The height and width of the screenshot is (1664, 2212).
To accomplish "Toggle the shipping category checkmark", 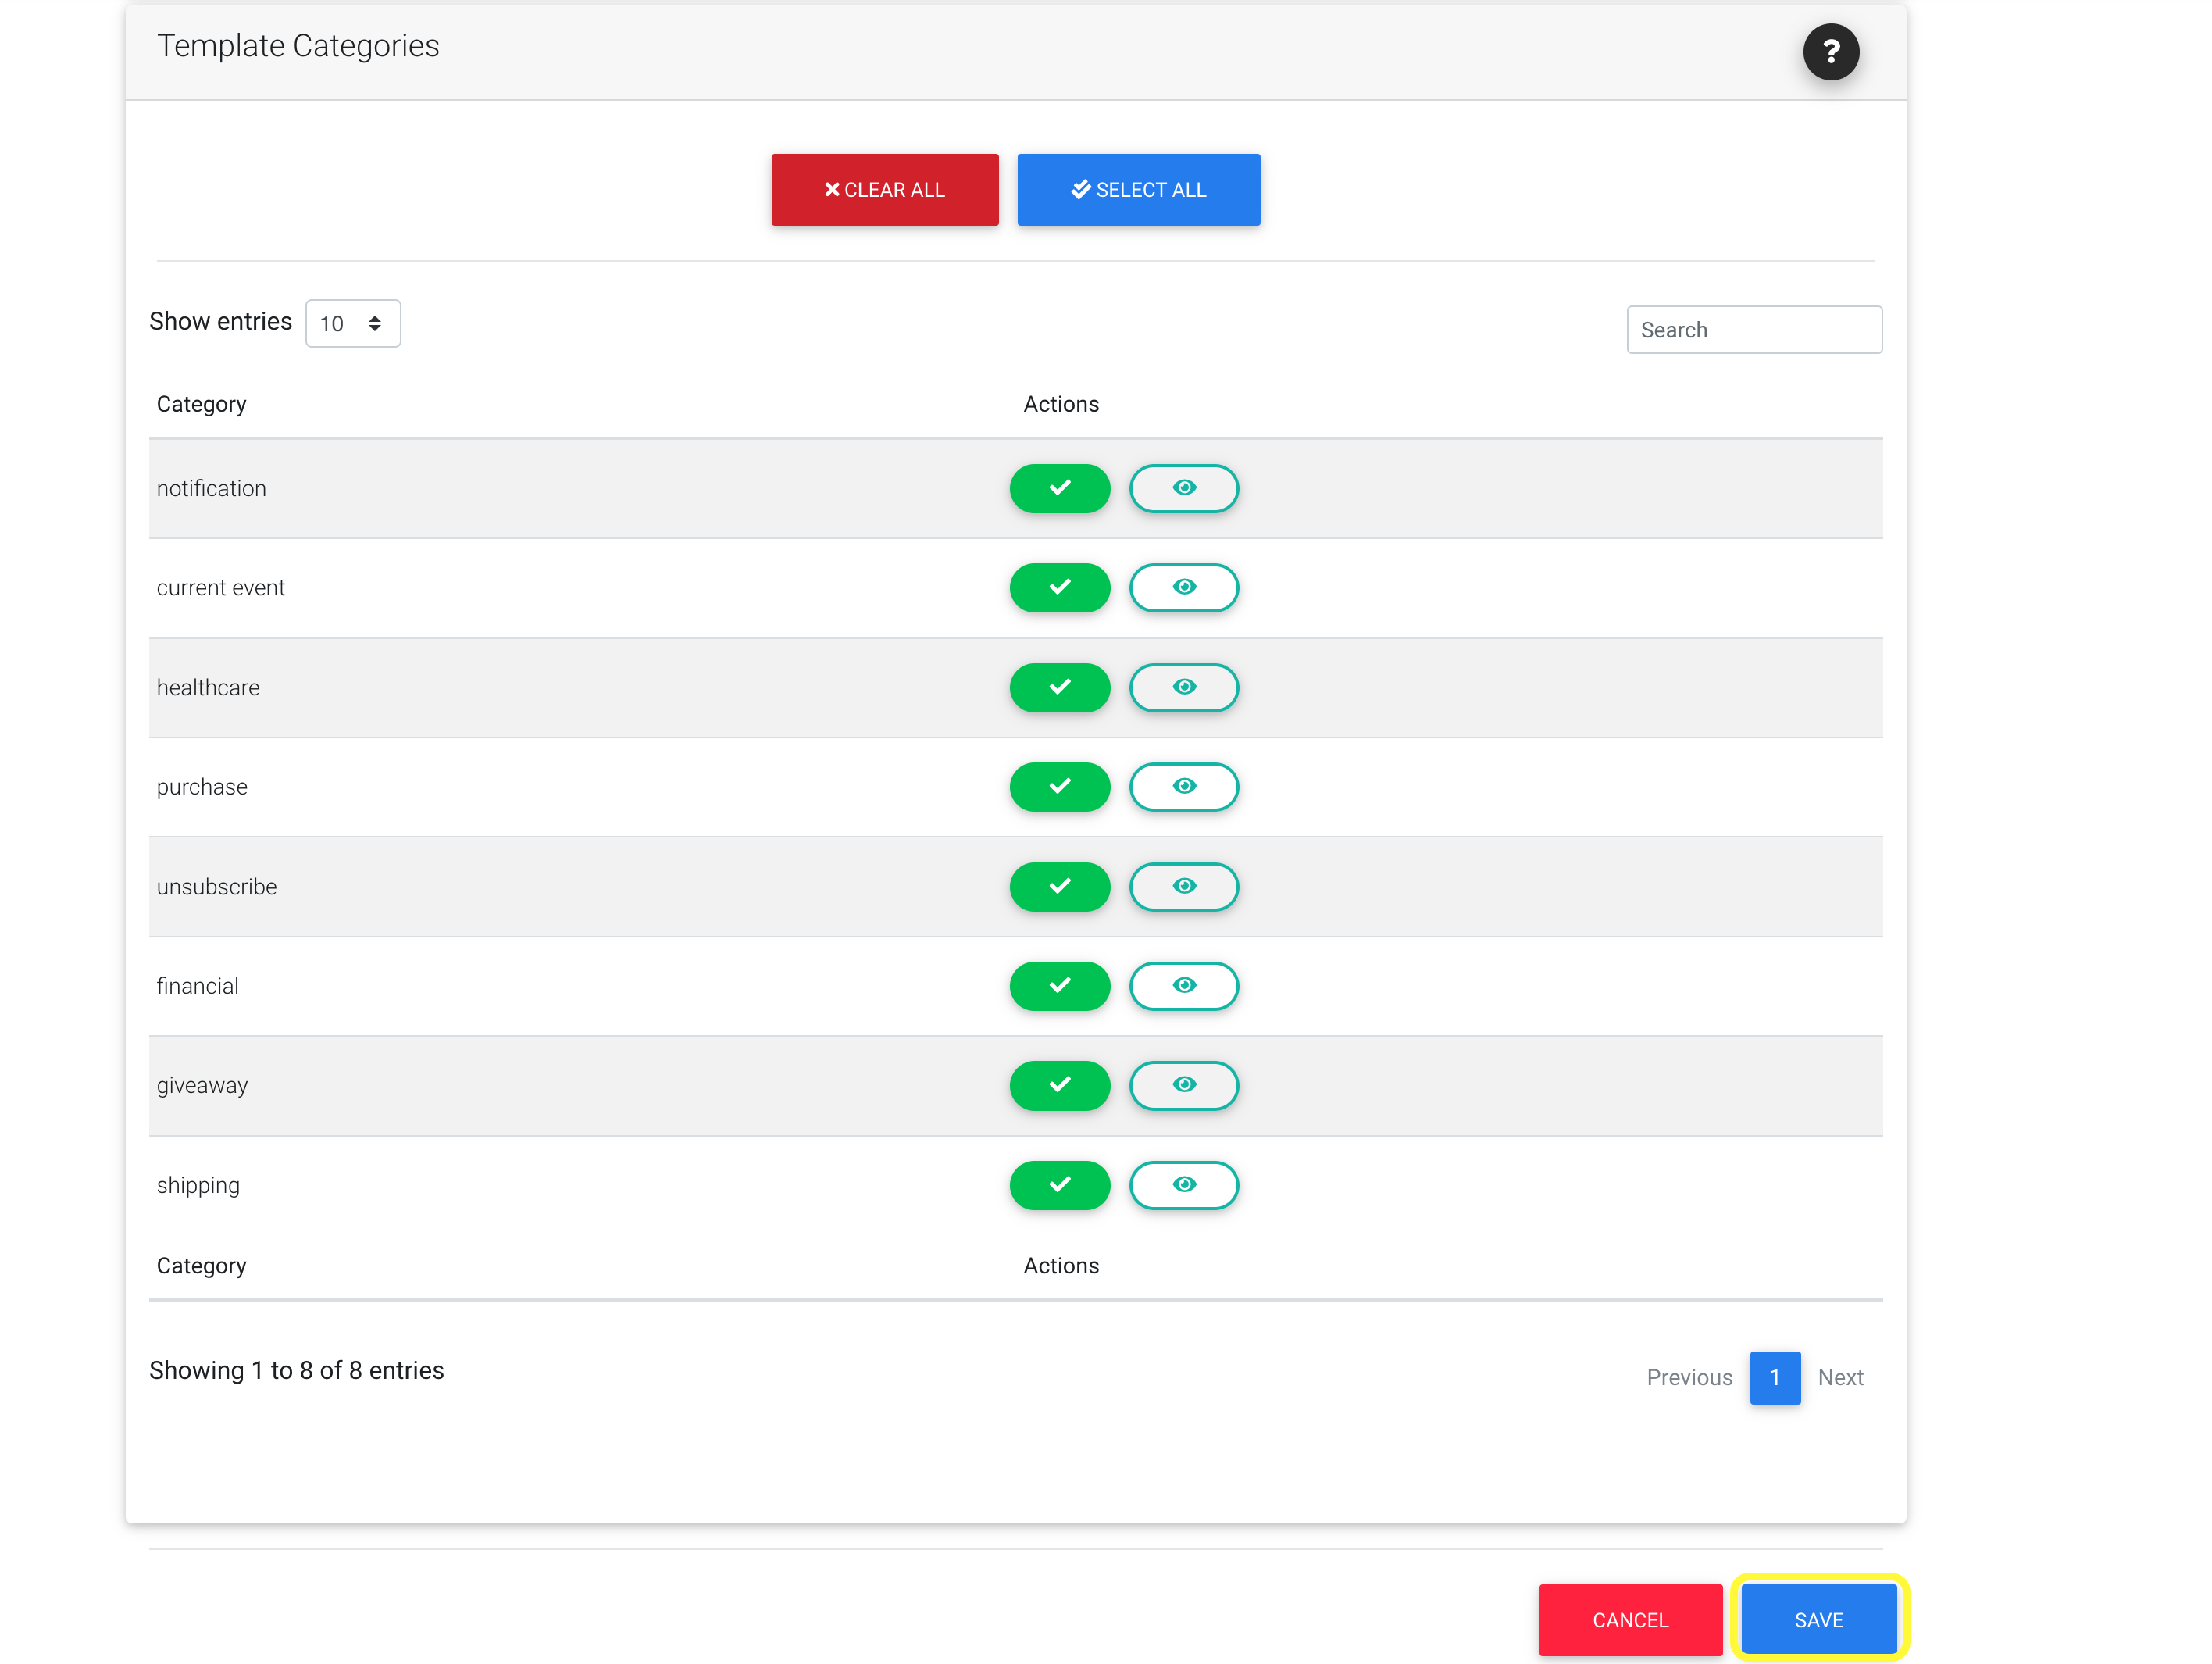I will 1060,1185.
